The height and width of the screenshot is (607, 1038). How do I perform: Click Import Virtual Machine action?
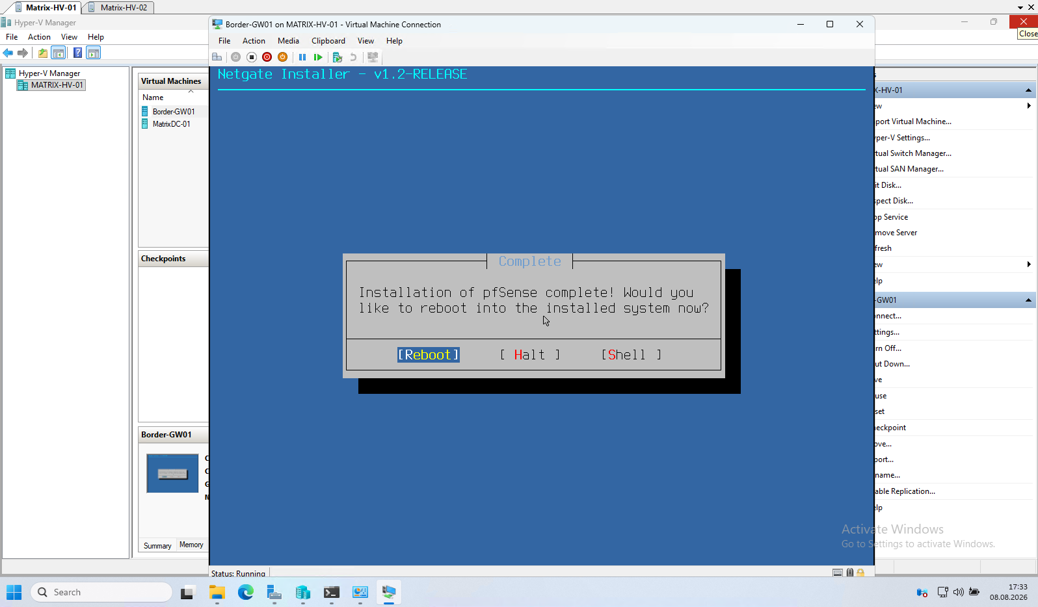913,122
